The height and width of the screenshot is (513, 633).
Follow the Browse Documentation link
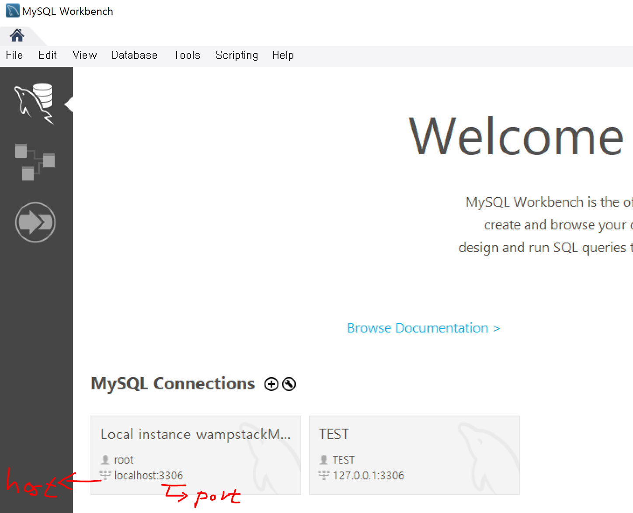tap(423, 328)
